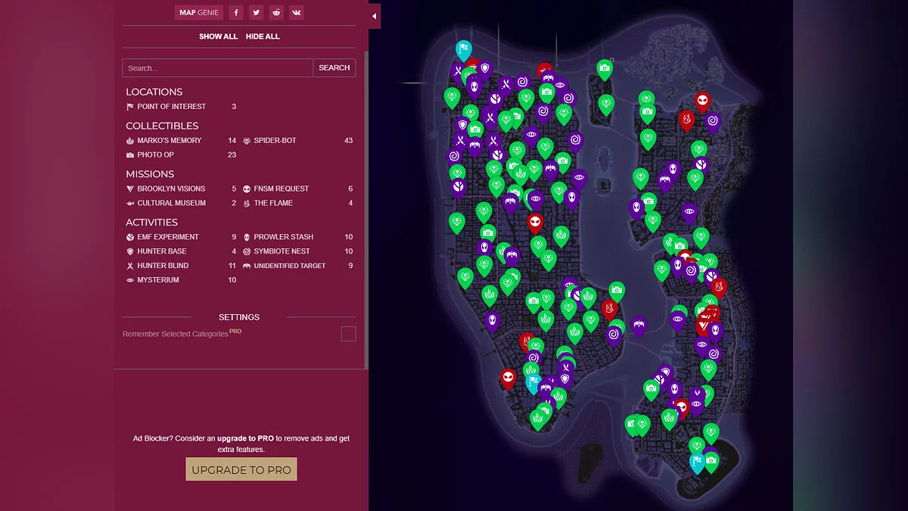908x511 pixels.
Task: Toggle Cultural Museum missions
Action: 182,204
